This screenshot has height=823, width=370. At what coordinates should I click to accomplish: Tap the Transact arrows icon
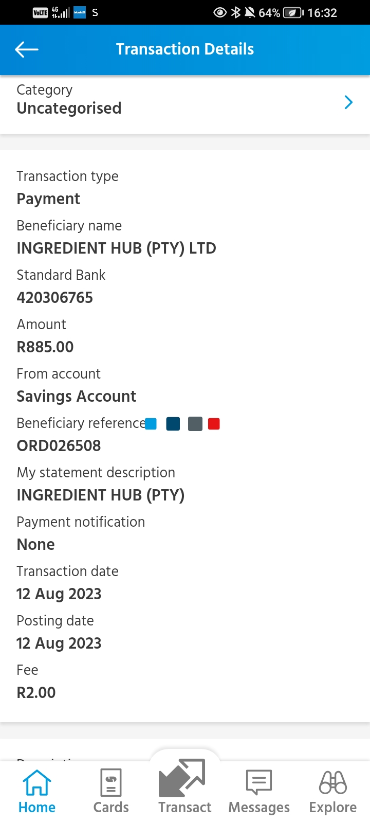(x=182, y=778)
